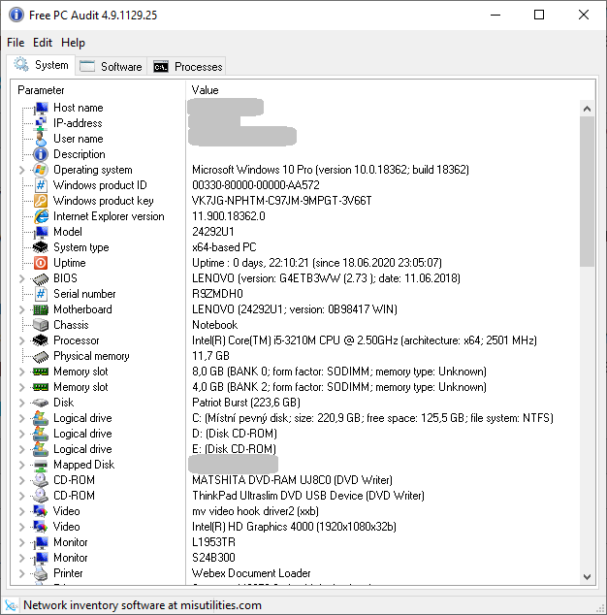Expand the 8,0 GB Memory slot node
607x615 pixels.
tap(22, 372)
